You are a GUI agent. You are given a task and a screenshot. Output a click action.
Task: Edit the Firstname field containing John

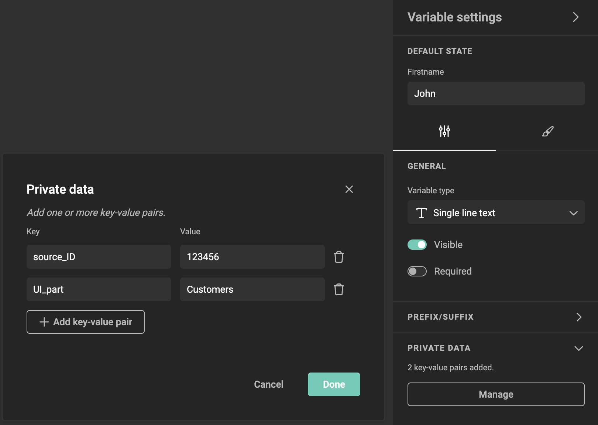pyautogui.click(x=496, y=93)
